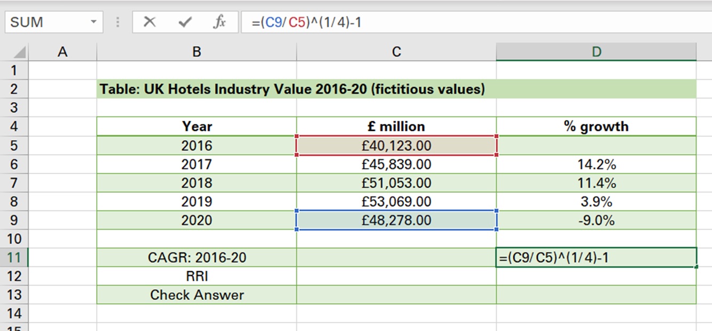Screen dimensions: 712x331
Task: Click the RRI cell
Action: 196,276
